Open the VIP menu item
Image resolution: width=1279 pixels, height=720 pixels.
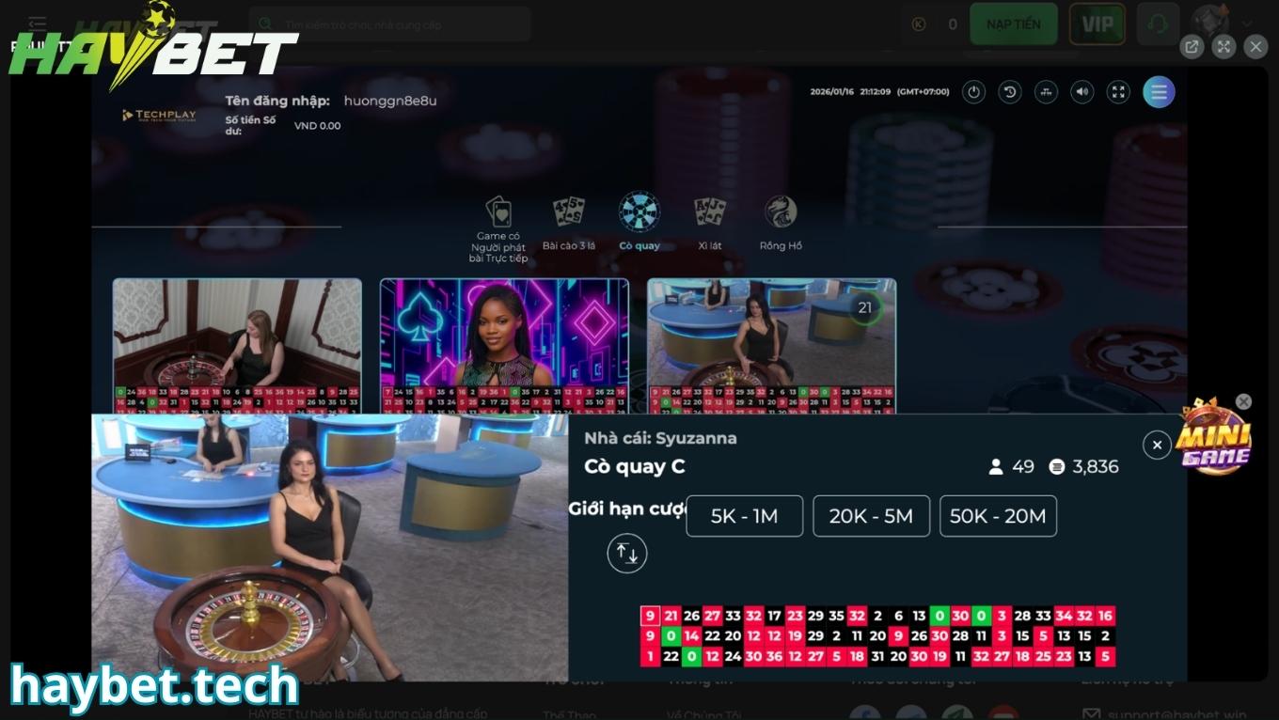pyautogui.click(x=1097, y=23)
